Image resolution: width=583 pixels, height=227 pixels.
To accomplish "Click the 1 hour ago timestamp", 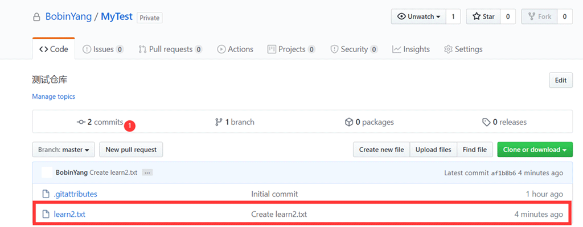I will (544, 194).
